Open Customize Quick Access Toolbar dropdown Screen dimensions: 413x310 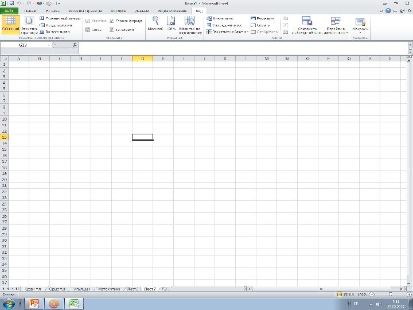(x=59, y=3)
